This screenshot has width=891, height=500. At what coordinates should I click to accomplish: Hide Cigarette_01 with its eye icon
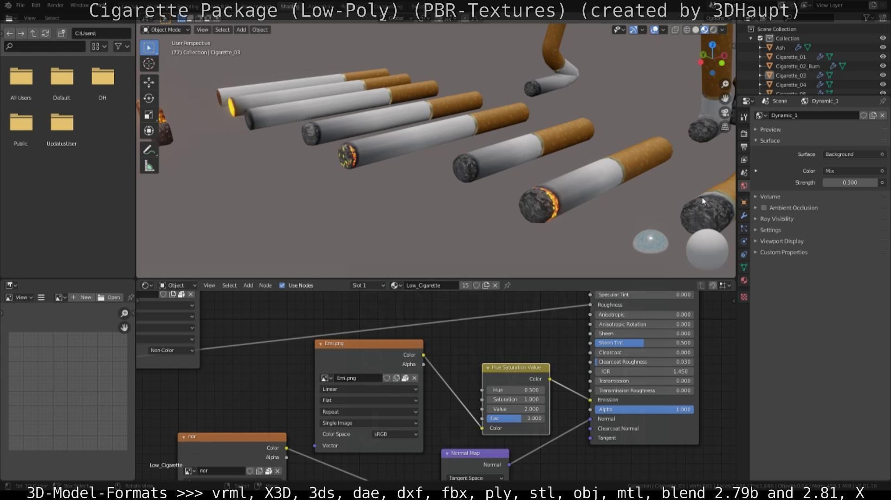[x=883, y=57]
